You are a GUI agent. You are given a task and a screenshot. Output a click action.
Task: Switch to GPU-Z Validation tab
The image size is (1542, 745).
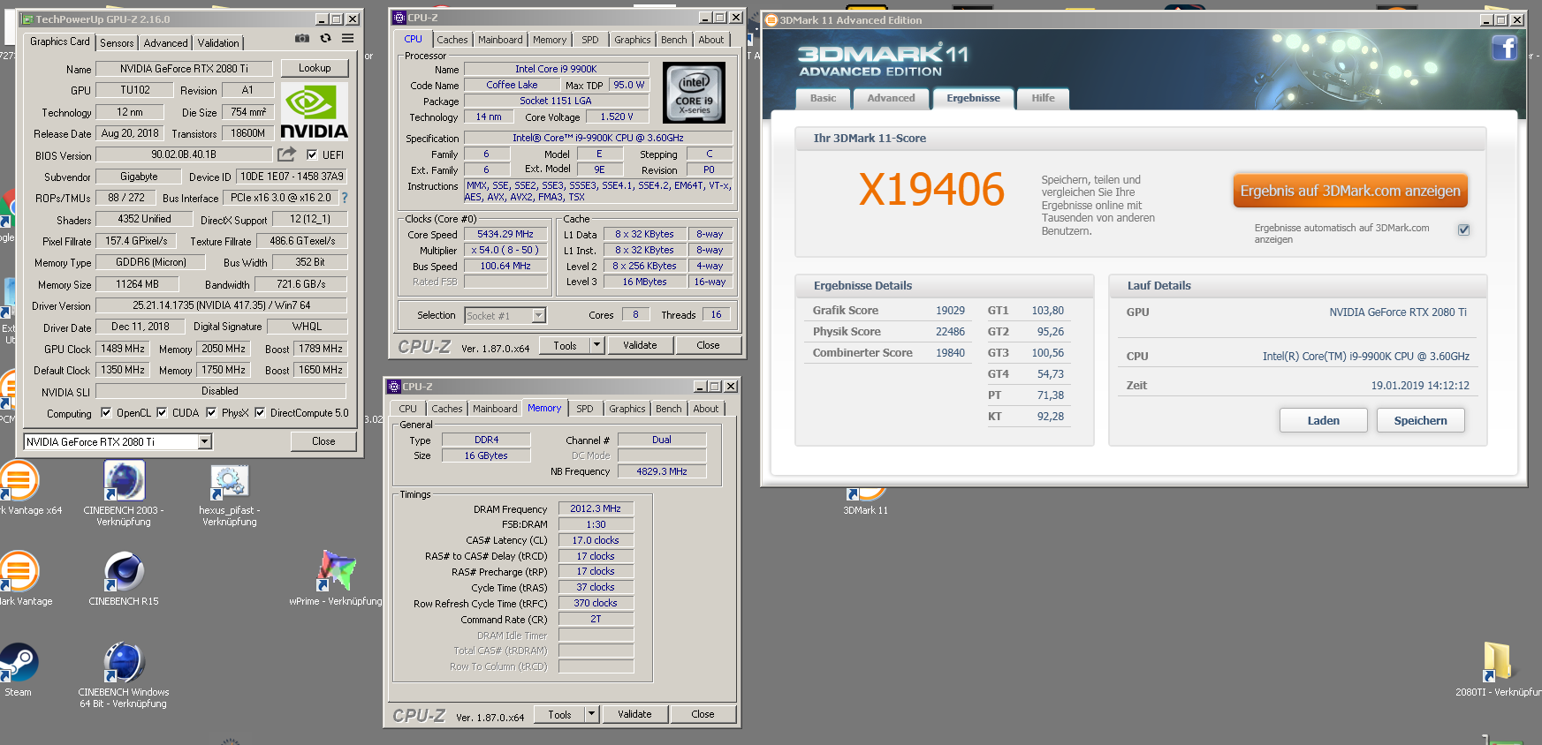(218, 42)
